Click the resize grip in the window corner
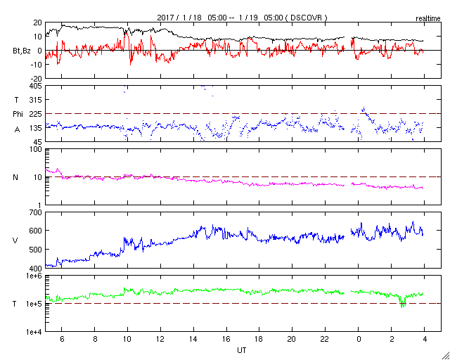This screenshot has height=360, width=450. (x=445, y=356)
